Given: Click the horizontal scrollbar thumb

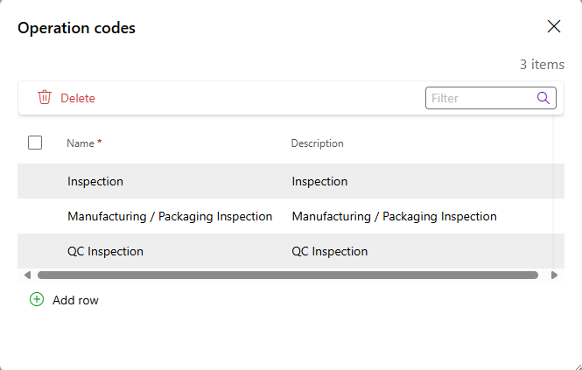Looking at the screenshot, I should pos(288,275).
